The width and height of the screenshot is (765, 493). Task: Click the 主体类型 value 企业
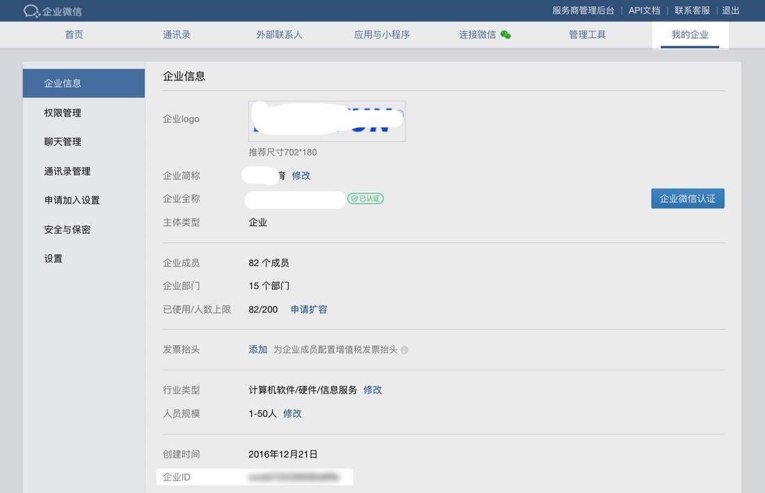pyautogui.click(x=257, y=222)
